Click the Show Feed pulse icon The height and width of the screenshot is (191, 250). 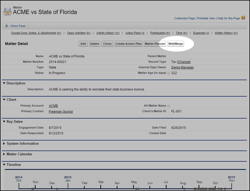pyautogui.click(x=7, y=26)
